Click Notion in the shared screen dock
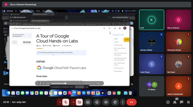The height and width of the screenshot is (107, 193). pyautogui.click(x=109, y=93)
